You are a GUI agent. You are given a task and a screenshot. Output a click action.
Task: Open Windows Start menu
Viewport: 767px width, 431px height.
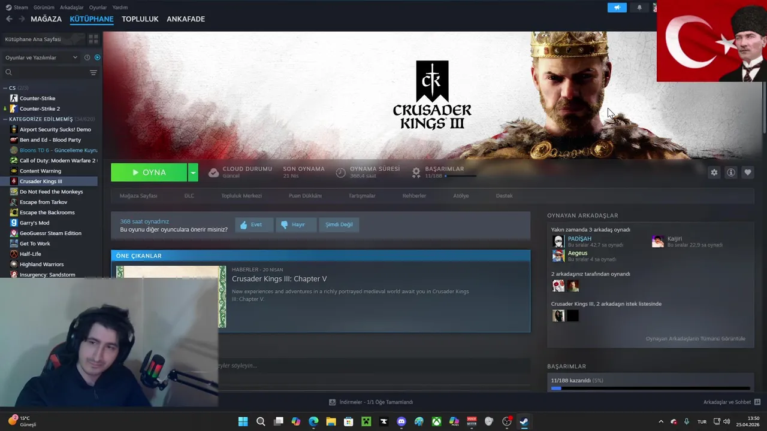[243, 421]
